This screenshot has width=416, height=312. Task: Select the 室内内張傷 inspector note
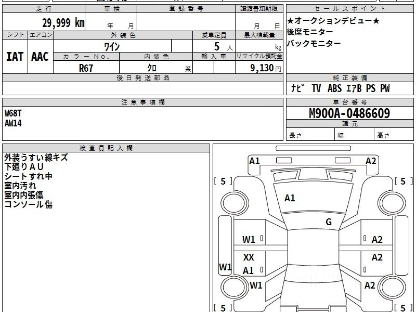click(24, 195)
